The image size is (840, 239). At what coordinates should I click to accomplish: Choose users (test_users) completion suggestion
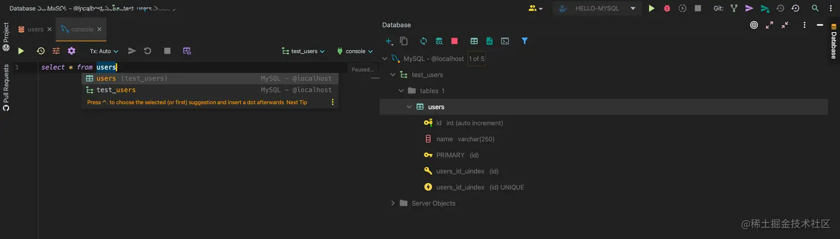pos(210,79)
